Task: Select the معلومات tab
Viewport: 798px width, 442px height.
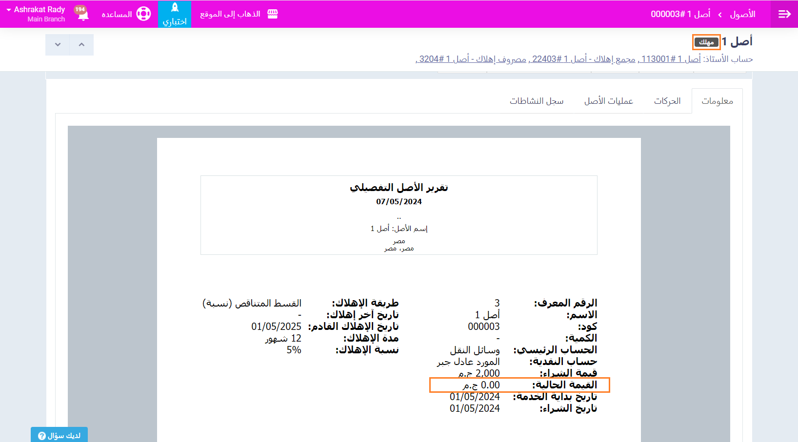Action: tap(717, 101)
